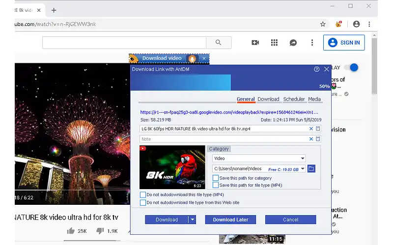Check Do not autodownload from this Web site
The width and height of the screenshot is (393, 245).
pyautogui.click(x=142, y=202)
